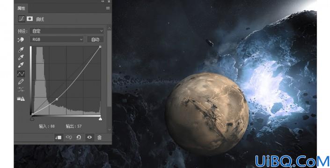Collapse the panel with double-arrow icon
This screenshot has height=168, width=330.
[x=103, y=1]
